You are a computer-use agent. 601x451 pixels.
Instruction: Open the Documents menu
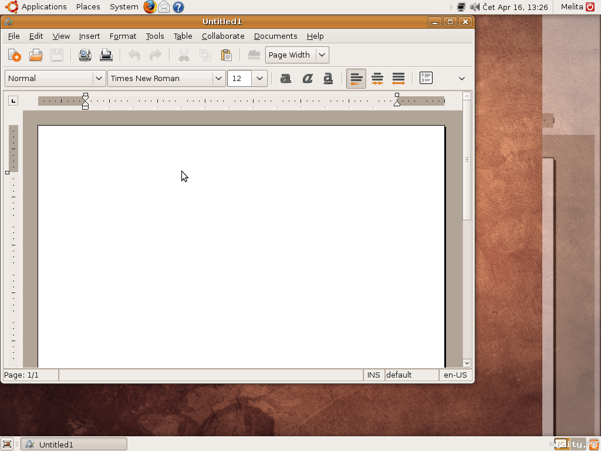pyautogui.click(x=276, y=36)
